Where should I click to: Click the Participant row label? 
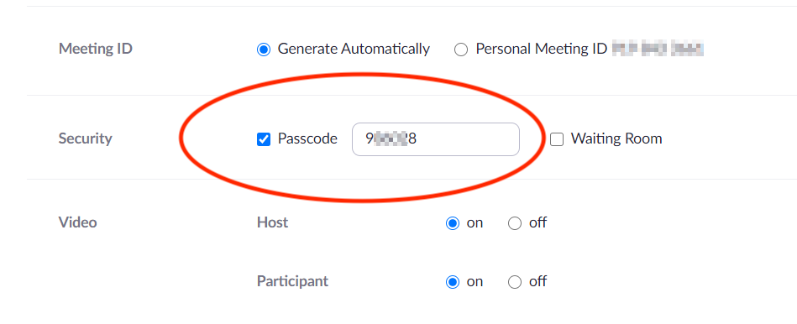click(x=293, y=281)
